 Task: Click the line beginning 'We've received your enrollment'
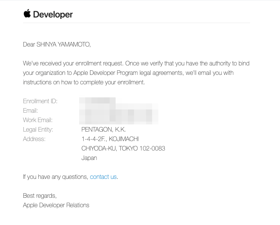coord(136,64)
